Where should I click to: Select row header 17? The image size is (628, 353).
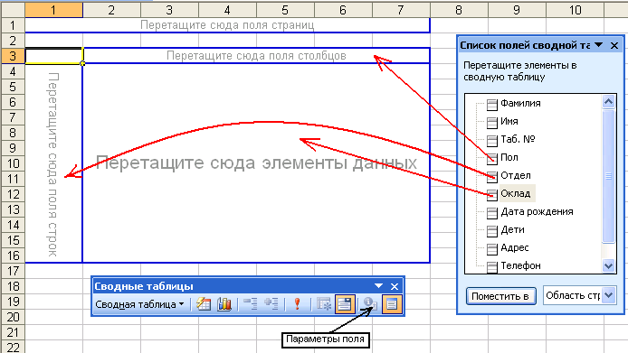[13, 271]
